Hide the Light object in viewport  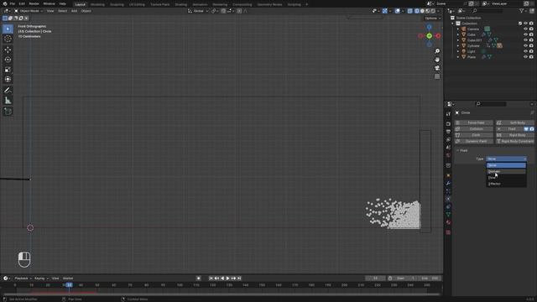pyautogui.click(x=525, y=51)
